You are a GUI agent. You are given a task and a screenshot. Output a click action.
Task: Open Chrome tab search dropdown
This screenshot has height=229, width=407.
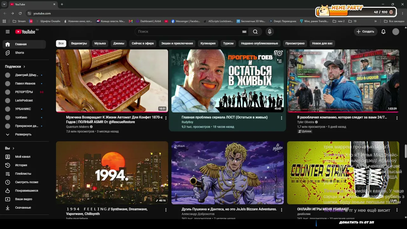4,4
